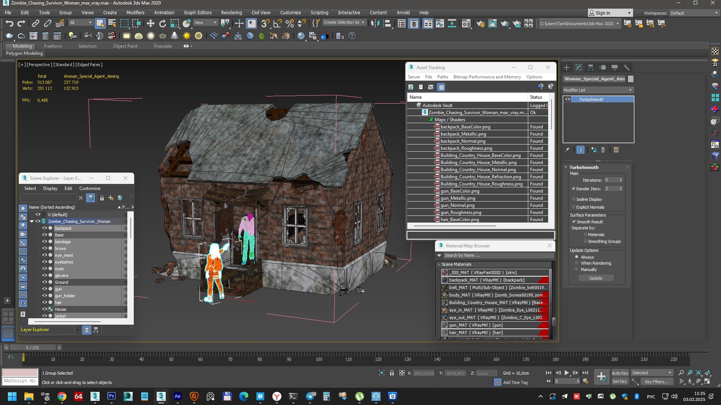The height and width of the screenshot is (405, 721).
Task: Open the selection filter All dropdown
Action: point(80,23)
